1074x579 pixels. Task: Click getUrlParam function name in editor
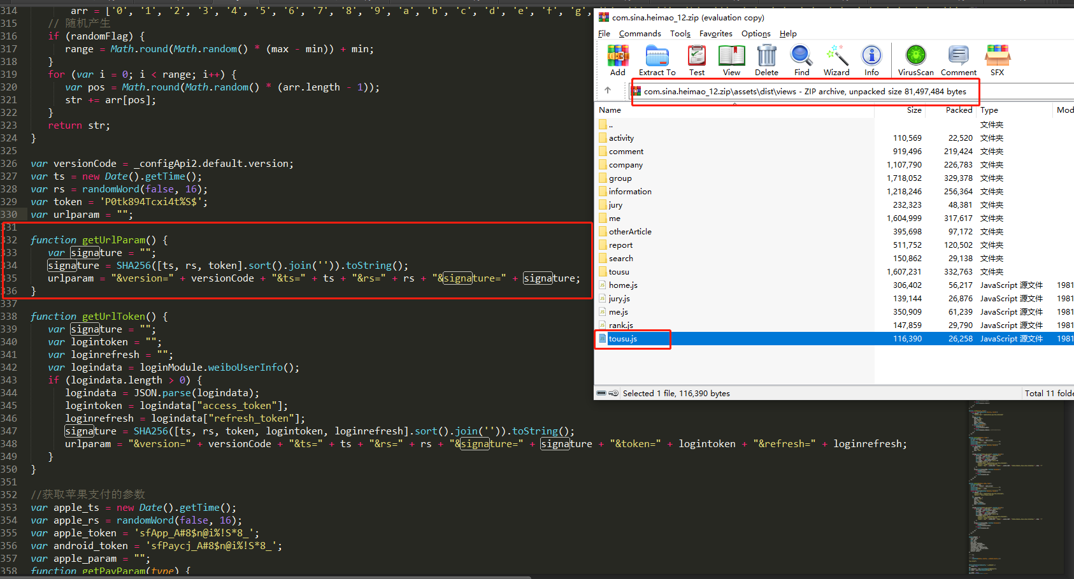pyautogui.click(x=113, y=240)
